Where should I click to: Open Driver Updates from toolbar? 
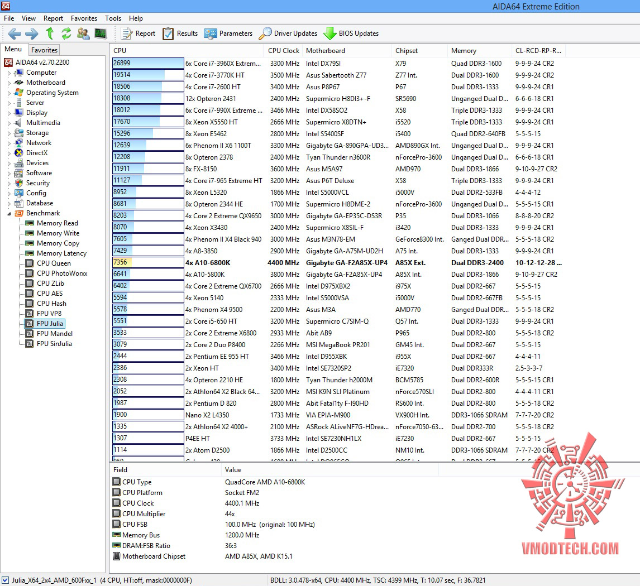(x=288, y=33)
